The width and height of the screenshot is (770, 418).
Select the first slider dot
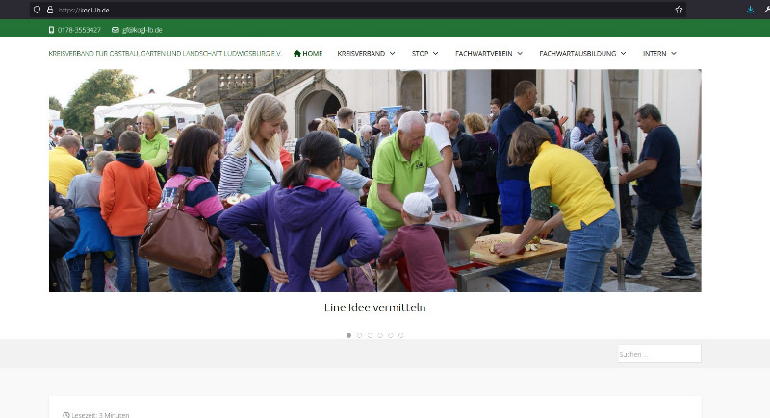[x=348, y=335]
